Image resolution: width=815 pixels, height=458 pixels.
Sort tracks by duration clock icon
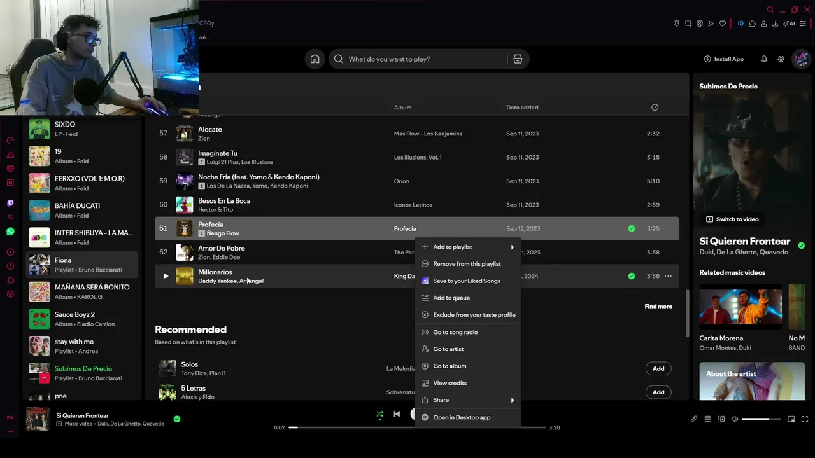[x=655, y=108]
